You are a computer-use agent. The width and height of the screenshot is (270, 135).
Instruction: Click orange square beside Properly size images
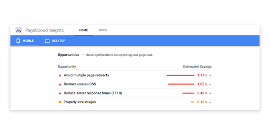[x=60, y=102]
